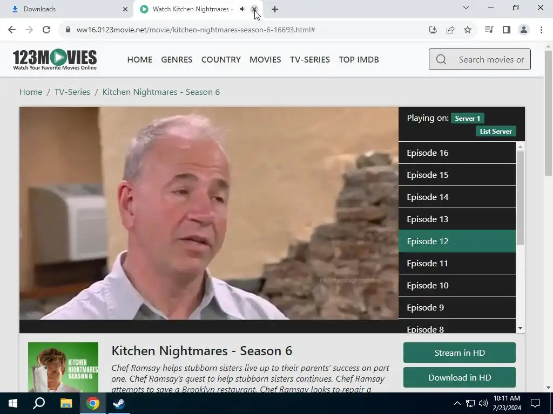The image size is (553, 414).
Task: Open the browser side panel icon
Action: click(x=507, y=30)
